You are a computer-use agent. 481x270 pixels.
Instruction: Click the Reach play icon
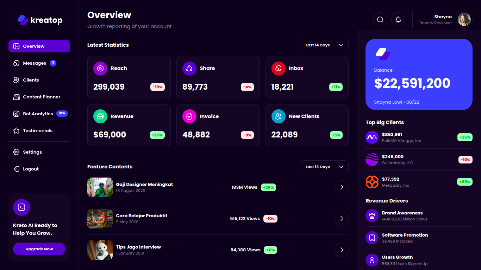[x=100, y=69]
